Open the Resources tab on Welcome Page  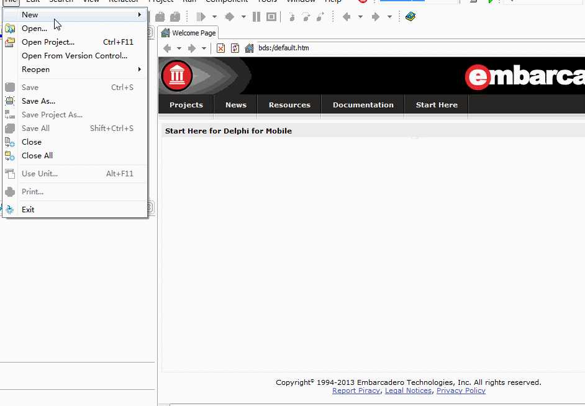[289, 105]
